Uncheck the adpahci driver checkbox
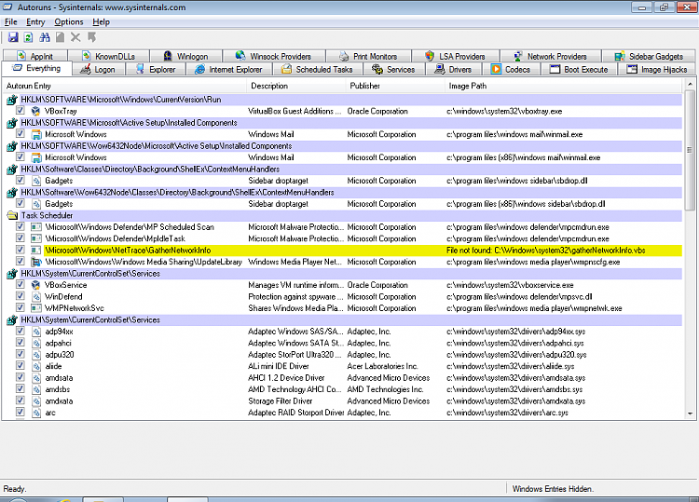 tap(21, 342)
